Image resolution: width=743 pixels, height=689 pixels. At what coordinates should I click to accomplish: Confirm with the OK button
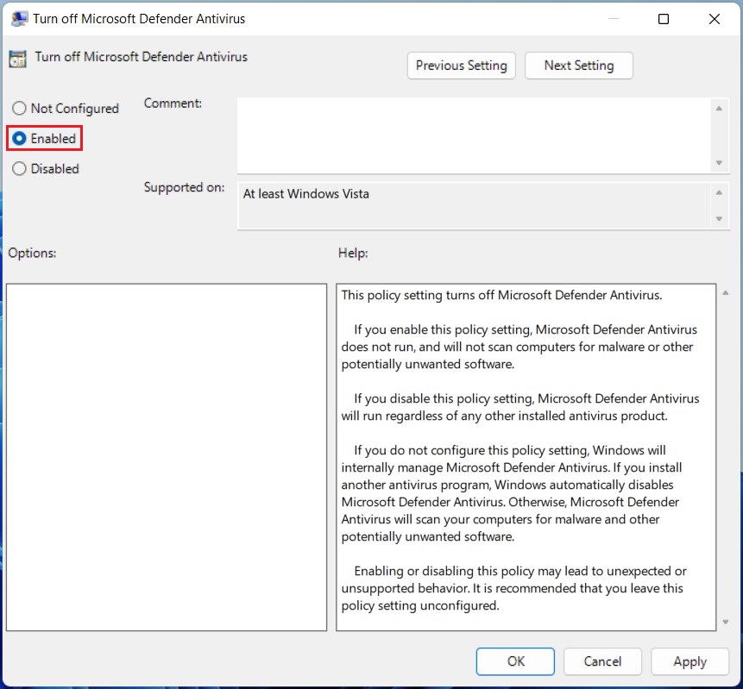[x=515, y=661]
